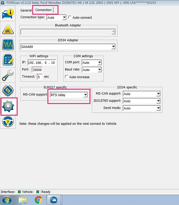The width and height of the screenshot is (179, 205).
Task: Click the Ready status bar text
Action: click(46, 192)
